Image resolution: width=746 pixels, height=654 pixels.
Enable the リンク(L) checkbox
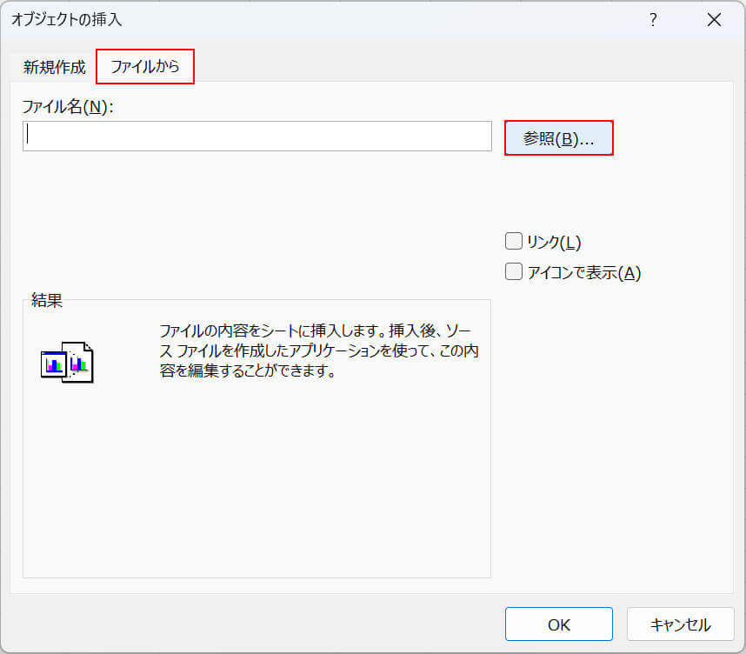tap(514, 242)
